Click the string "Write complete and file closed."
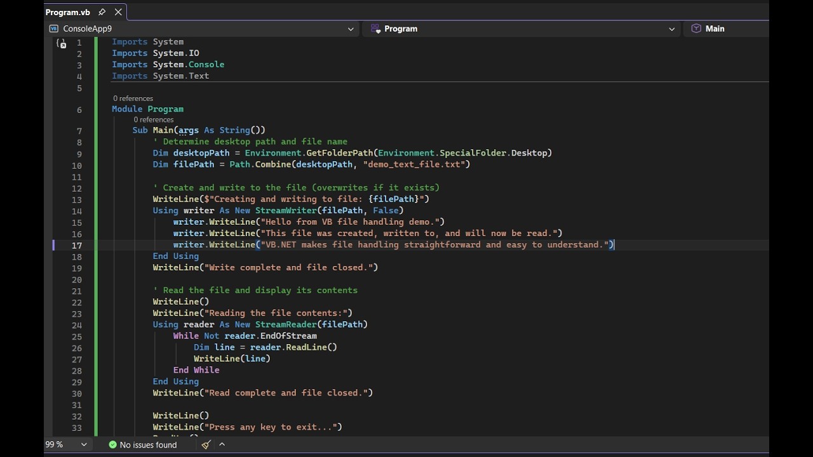Image resolution: width=813 pixels, height=457 pixels. click(288, 267)
